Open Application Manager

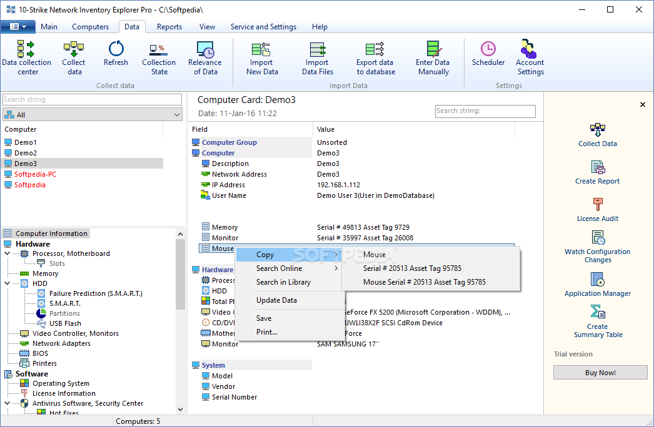[597, 285]
